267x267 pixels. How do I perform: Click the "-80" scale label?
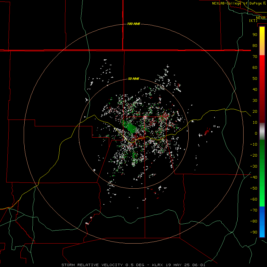[x=254, y=221]
